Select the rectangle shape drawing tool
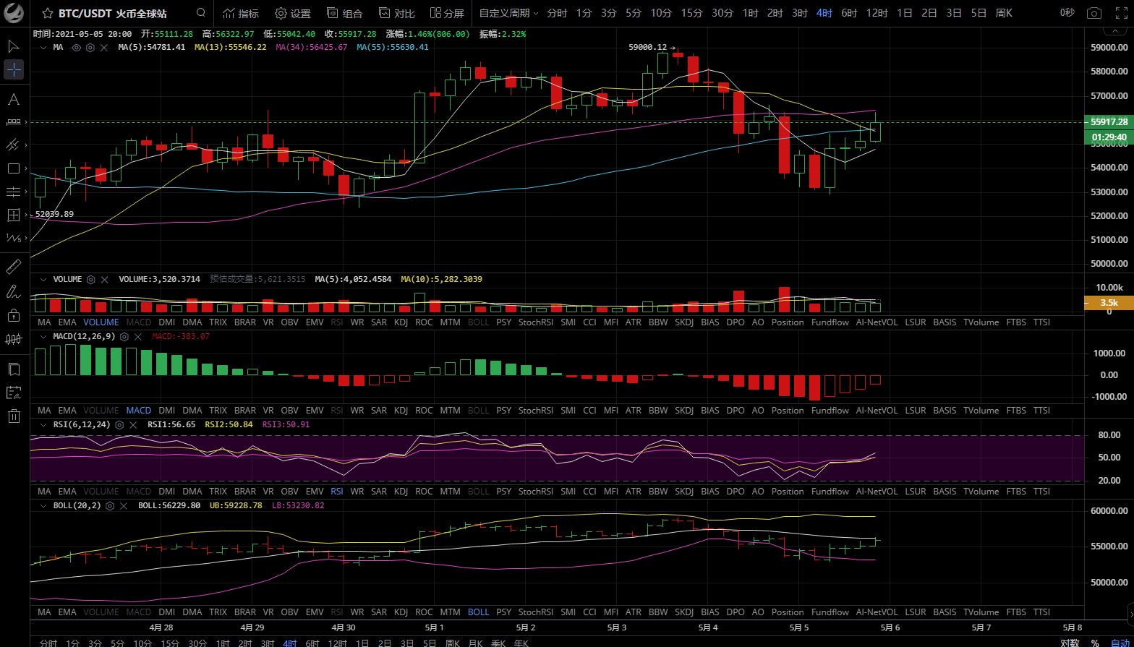Viewport: 1134px width, 647px height. [14, 168]
